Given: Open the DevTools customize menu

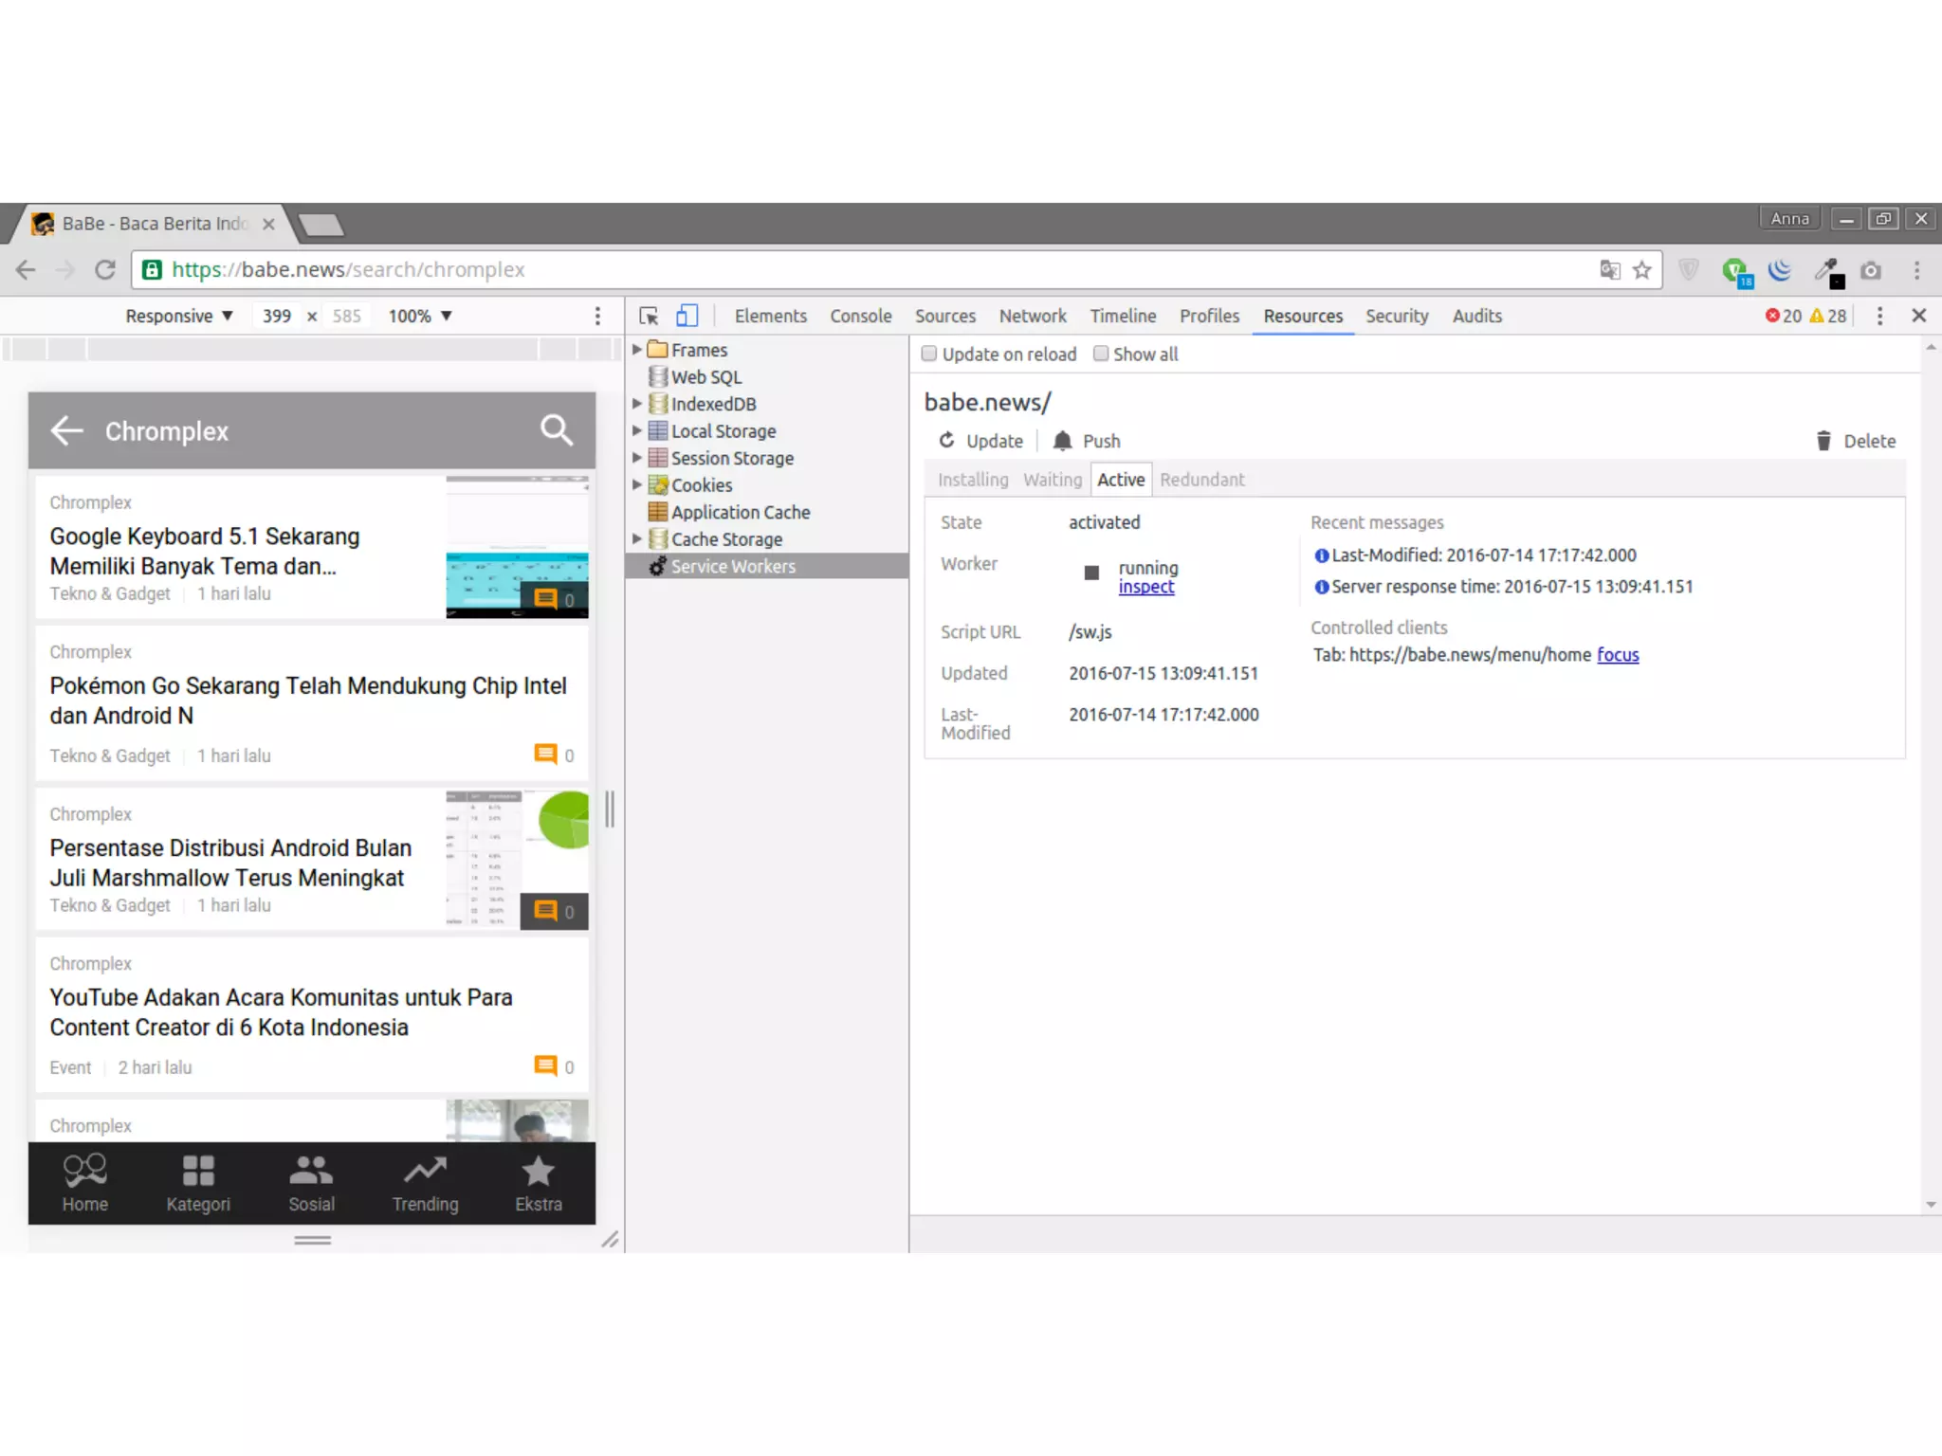Looking at the screenshot, I should [x=1879, y=316].
